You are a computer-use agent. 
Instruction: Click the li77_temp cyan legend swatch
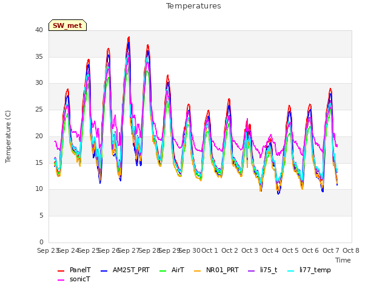point(291,271)
